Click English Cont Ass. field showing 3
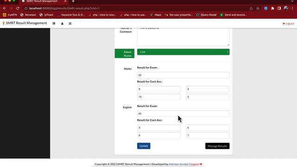 (159, 128)
